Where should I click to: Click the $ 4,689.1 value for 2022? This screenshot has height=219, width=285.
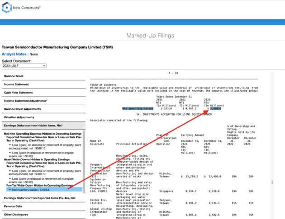pos(190,108)
